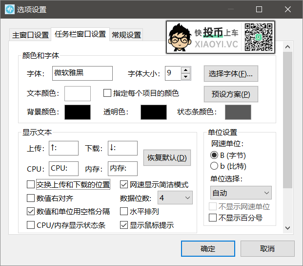The width and height of the screenshot is (303, 266).
Task: Select the 任务栏窗口设置 tab
Action: coord(80,34)
